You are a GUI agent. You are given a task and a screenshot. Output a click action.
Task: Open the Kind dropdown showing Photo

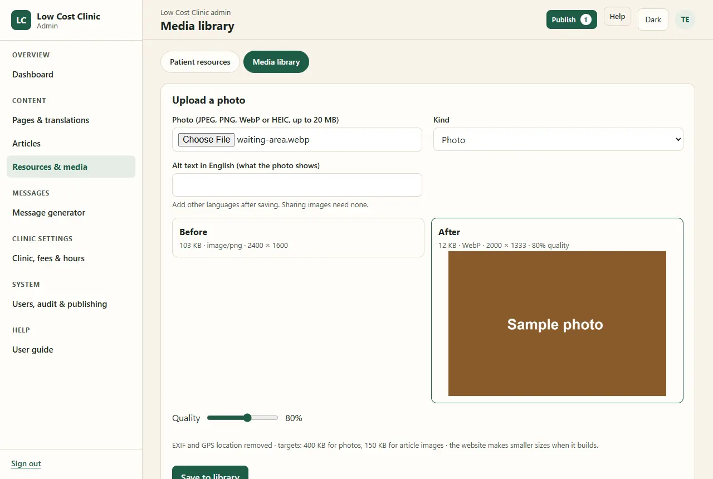click(x=558, y=140)
